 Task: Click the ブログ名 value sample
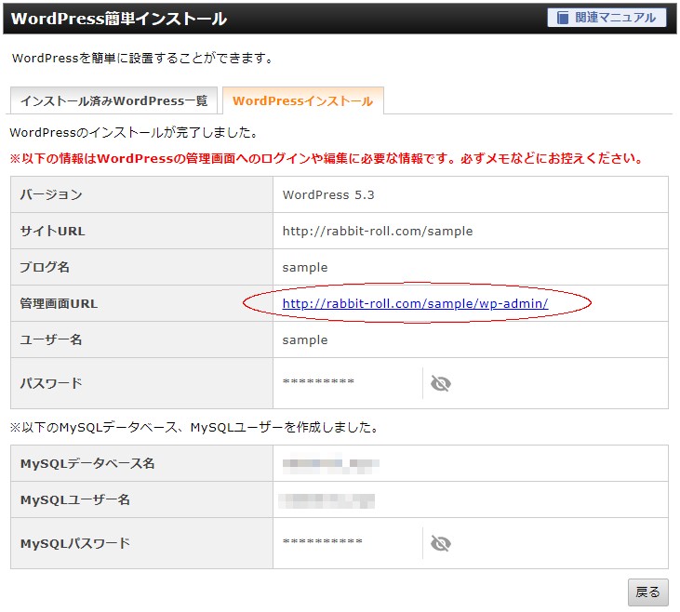305,267
